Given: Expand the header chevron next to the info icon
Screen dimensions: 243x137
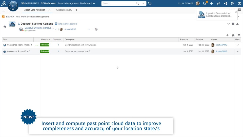Looking at the screenshot, I should [228, 24].
